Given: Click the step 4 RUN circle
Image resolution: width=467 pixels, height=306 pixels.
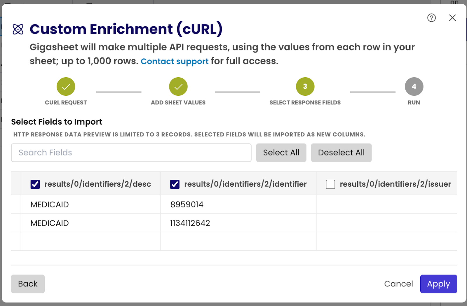Looking at the screenshot, I should (414, 86).
